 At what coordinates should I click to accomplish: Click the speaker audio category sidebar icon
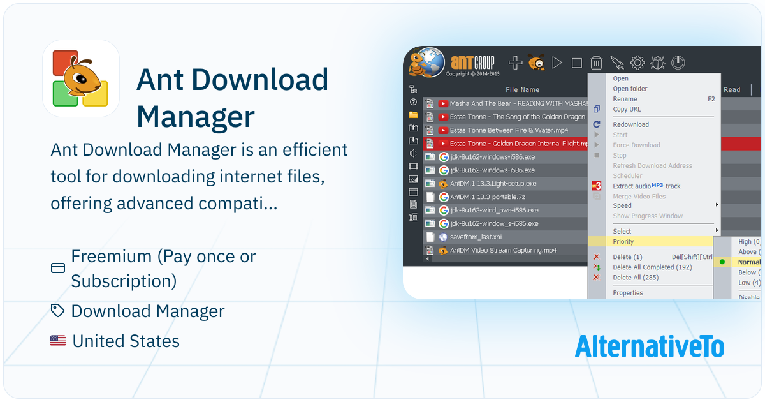click(x=413, y=153)
